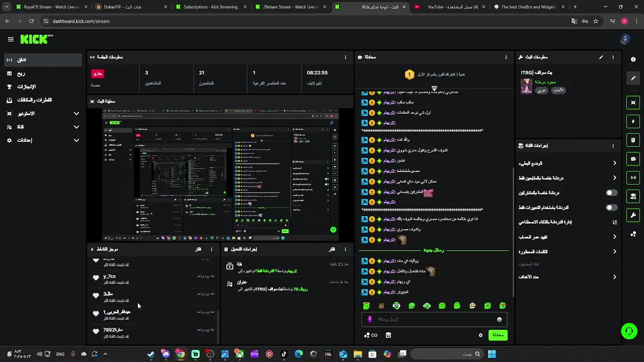Expand slow mode settings chevron
644x362 pixels.
[x=614, y=163]
